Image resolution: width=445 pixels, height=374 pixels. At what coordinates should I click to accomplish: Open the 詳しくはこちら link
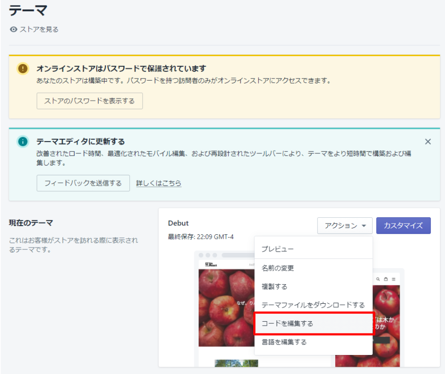coord(159,183)
